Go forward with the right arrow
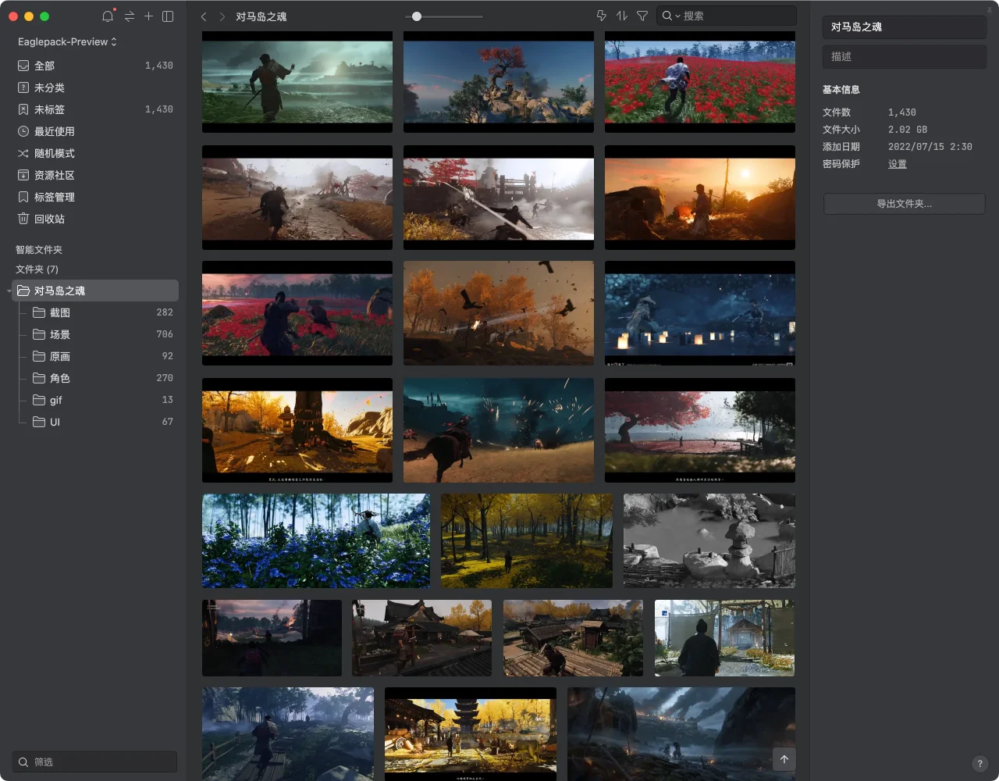 [222, 16]
